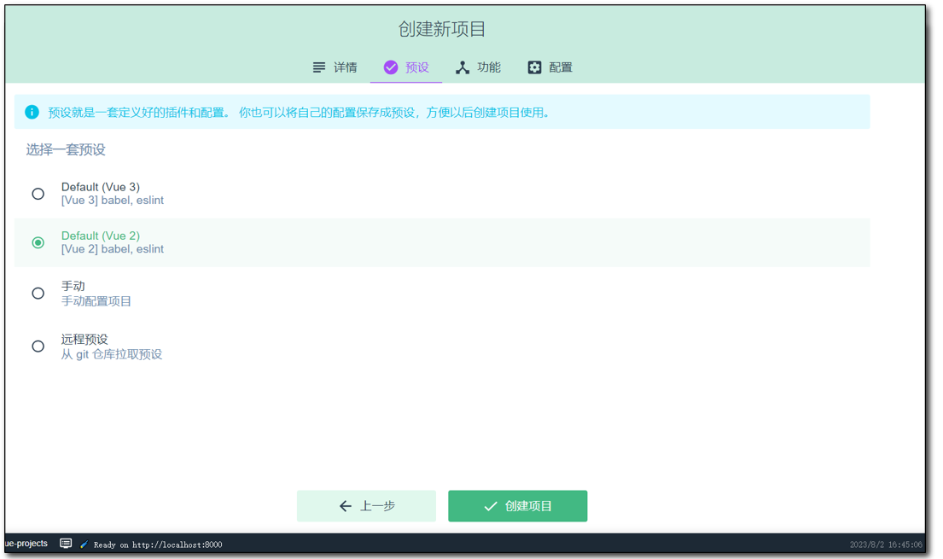Choose the 远程预设 remote preset radio button
This screenshot has height=559, width=943.
[x=38, y=346]
